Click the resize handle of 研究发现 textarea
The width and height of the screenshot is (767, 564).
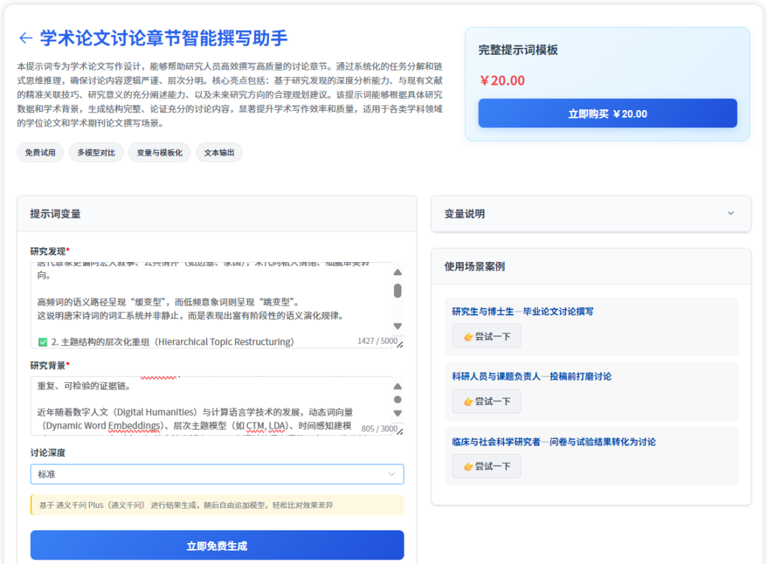pyautogui.click(x=400, y=345)
